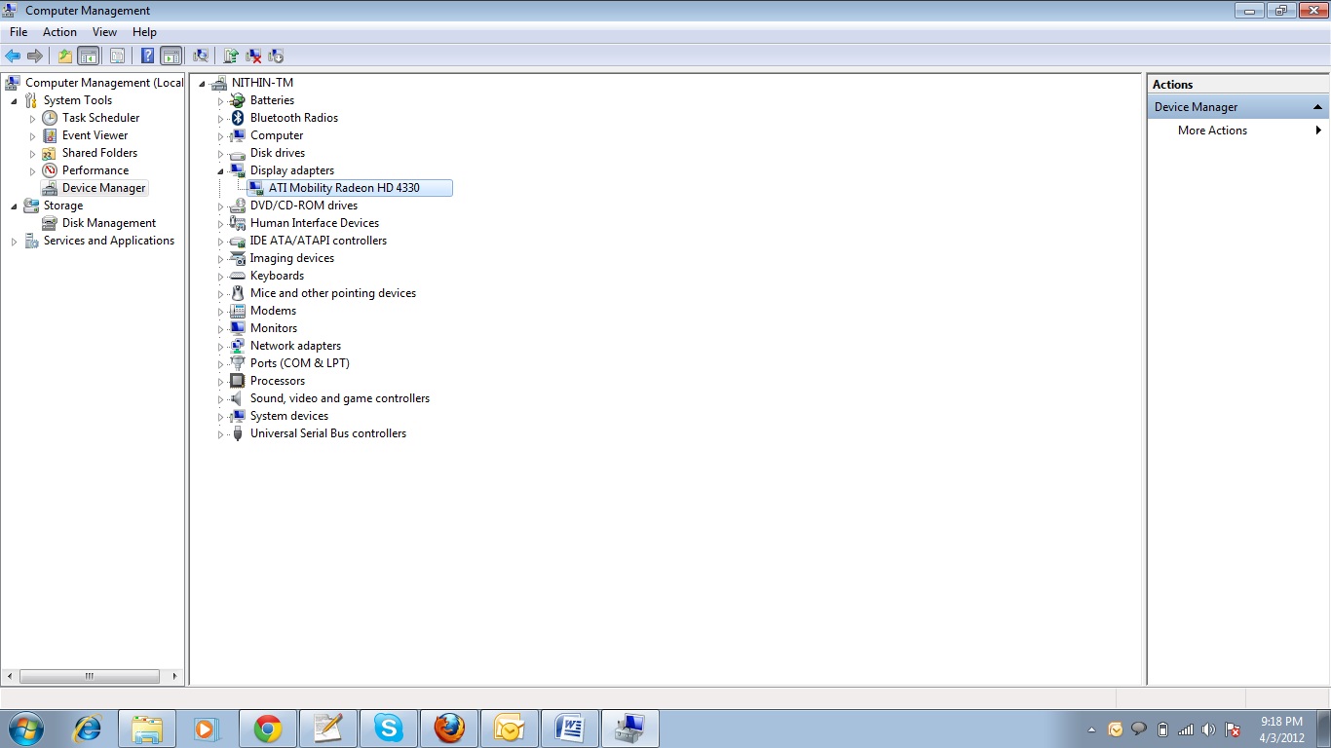Select the Computer category label
This screenshot has width=1331, height=748.
coord(277,135)
